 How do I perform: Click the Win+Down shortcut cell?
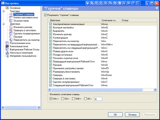106,75
